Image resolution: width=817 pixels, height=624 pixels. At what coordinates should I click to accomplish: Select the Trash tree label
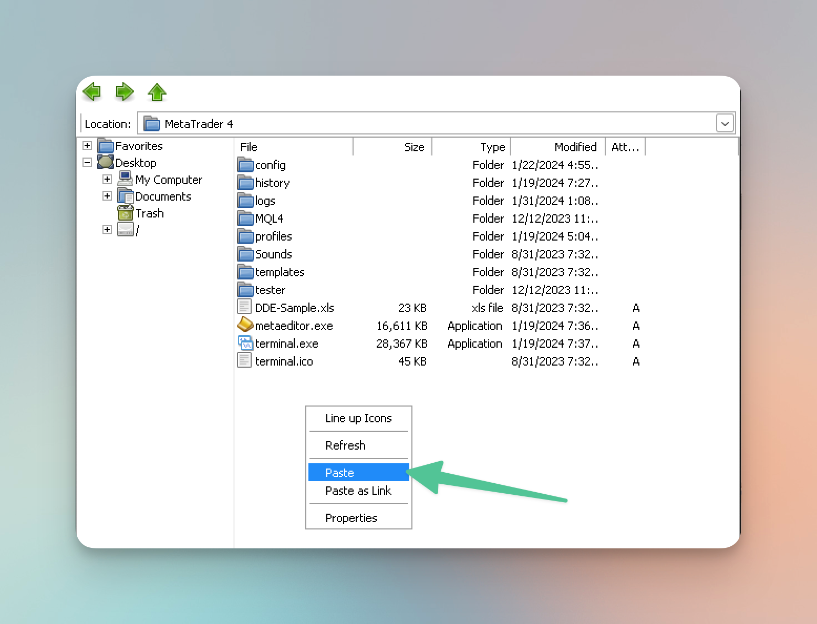coord(150,213)
